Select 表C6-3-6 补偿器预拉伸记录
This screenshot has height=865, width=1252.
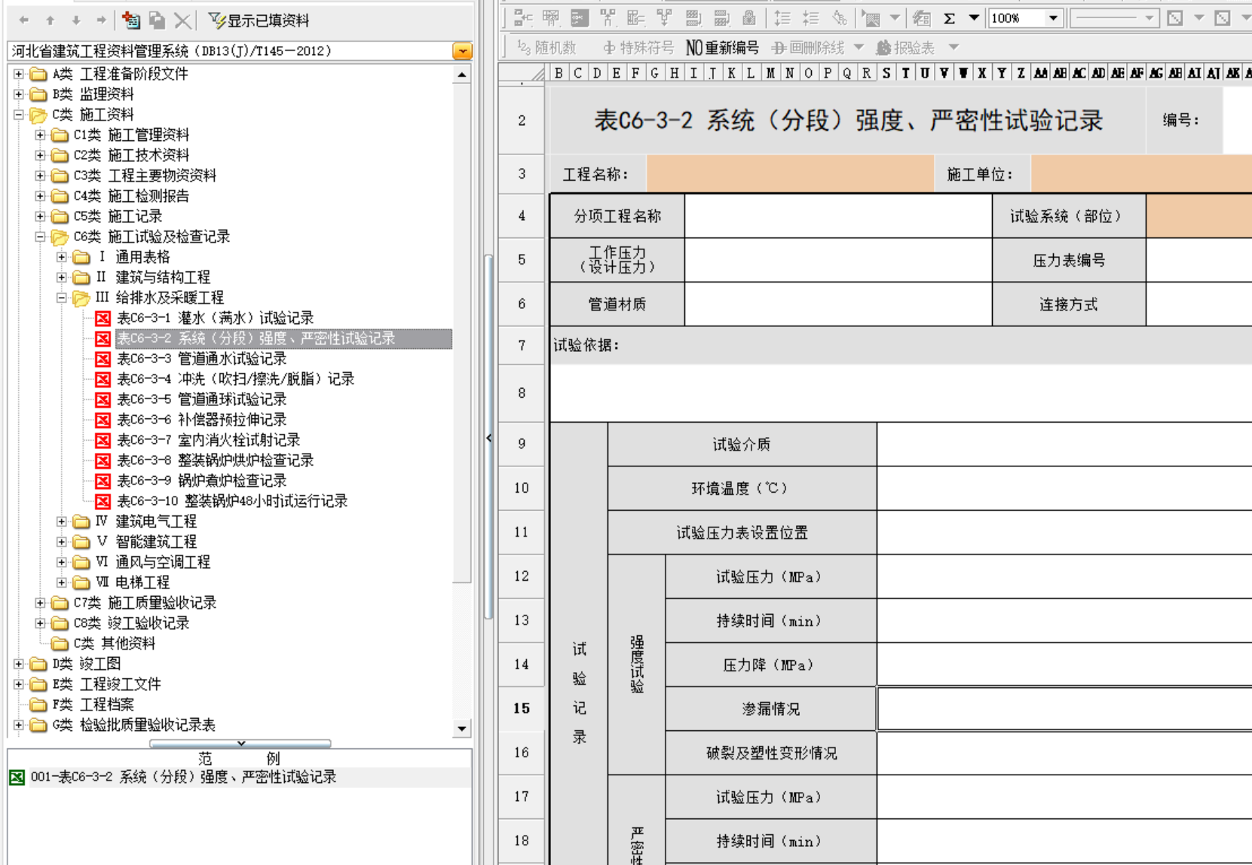[201, 420]
